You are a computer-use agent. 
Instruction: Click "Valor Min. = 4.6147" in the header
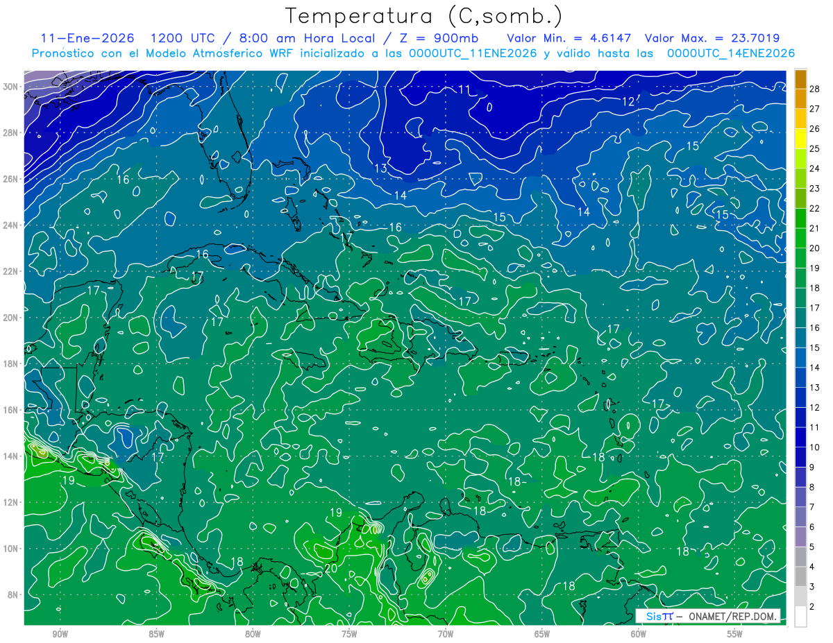pos(569,38)
